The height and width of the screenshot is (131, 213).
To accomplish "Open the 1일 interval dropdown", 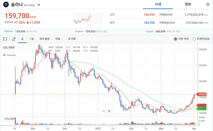I will (x=33, y=39).
